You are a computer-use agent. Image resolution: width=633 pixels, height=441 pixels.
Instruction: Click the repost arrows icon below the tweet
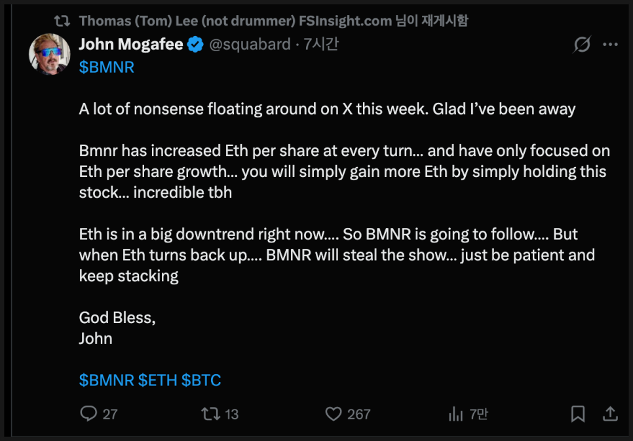(210, 413)
